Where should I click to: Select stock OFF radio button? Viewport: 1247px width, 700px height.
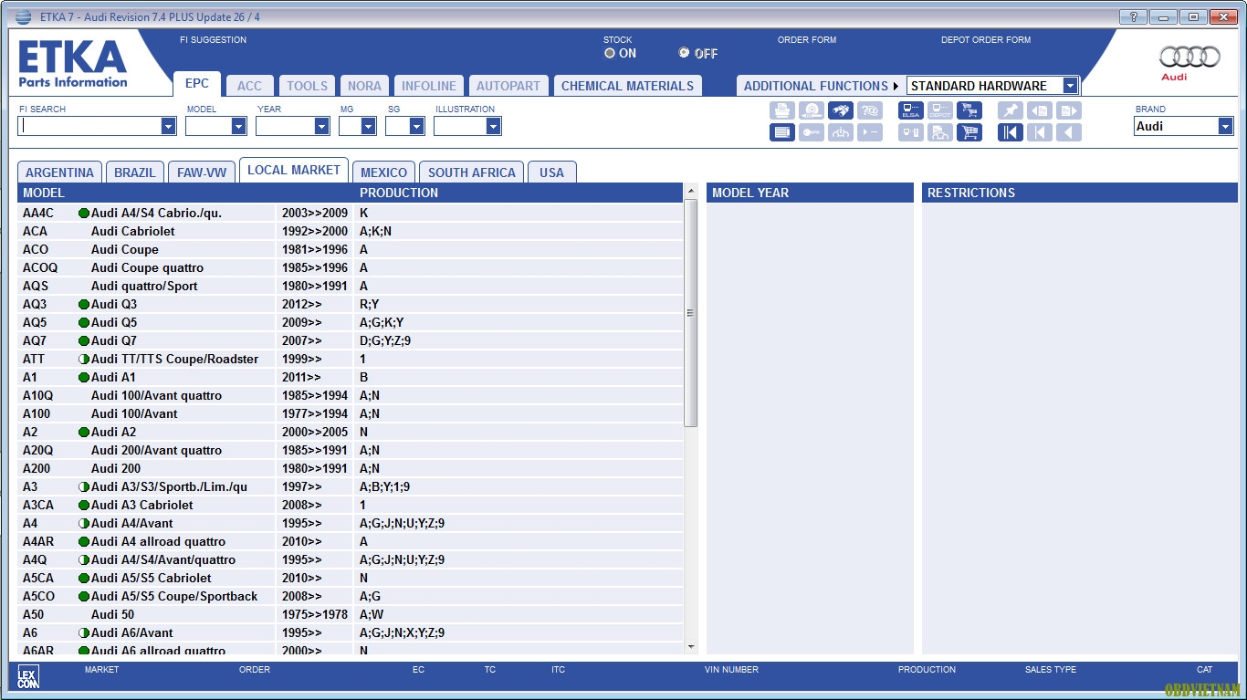pyautogui.click(x=684, y=53)
